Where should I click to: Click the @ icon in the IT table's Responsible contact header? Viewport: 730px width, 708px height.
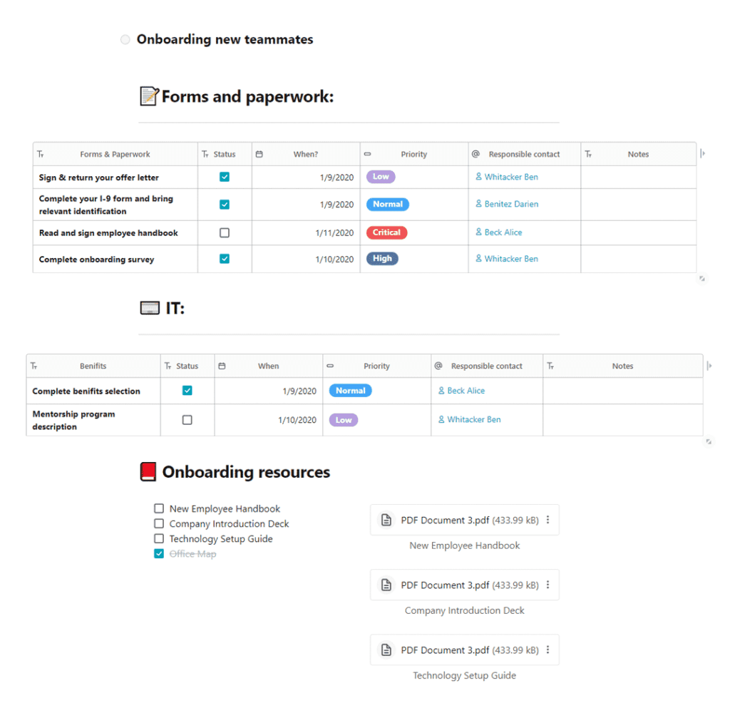tap(438, 366)
